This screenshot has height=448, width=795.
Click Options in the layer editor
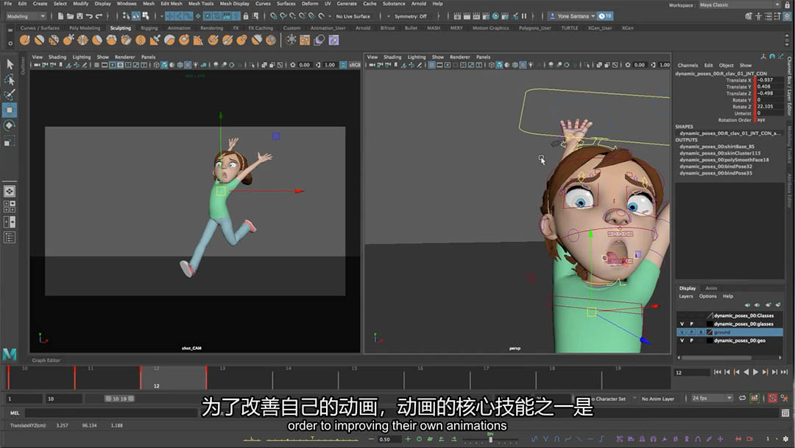coord(708,296)
